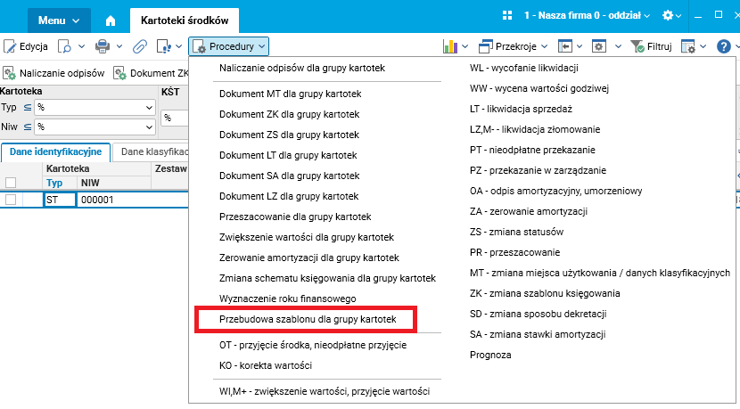
Task: Click the four-squares grid icon
Action: click(507, 15)
